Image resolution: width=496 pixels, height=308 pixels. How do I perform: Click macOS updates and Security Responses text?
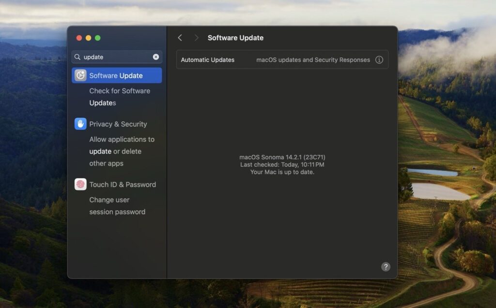[x=313, y=60]
